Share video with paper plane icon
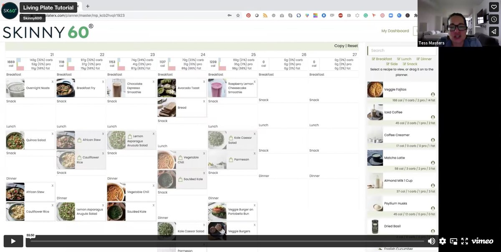The width and height of the screenshot is (501, 252). (x=494, y=31)
